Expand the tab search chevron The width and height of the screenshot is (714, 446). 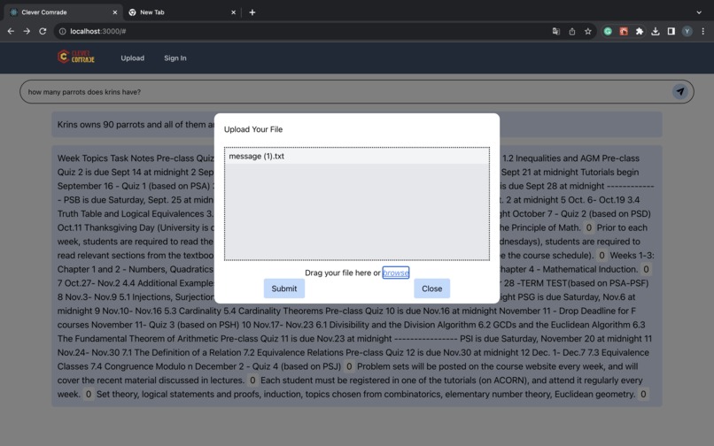pos(699,12)
